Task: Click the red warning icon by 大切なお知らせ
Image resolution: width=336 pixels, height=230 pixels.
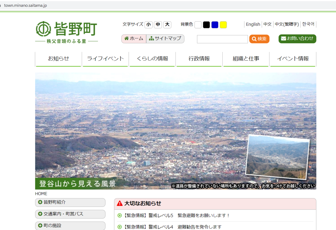Action: [x=120, y=203]
